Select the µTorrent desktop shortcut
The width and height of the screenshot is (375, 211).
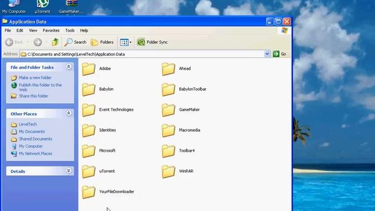43,6
